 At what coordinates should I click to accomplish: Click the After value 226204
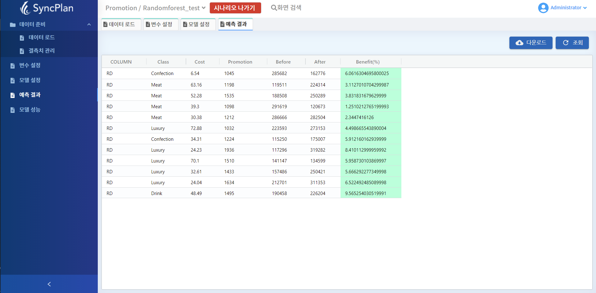tap(318, 193)
